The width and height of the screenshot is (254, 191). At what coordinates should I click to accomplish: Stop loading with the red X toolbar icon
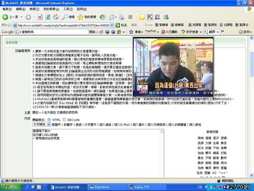pyautogui.click(x=40, y=17)
